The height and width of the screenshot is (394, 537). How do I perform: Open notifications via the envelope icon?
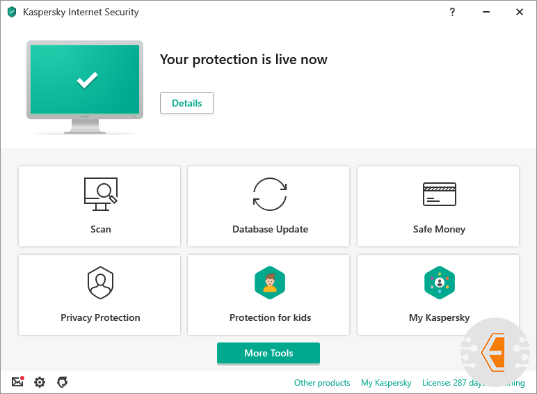17,382
